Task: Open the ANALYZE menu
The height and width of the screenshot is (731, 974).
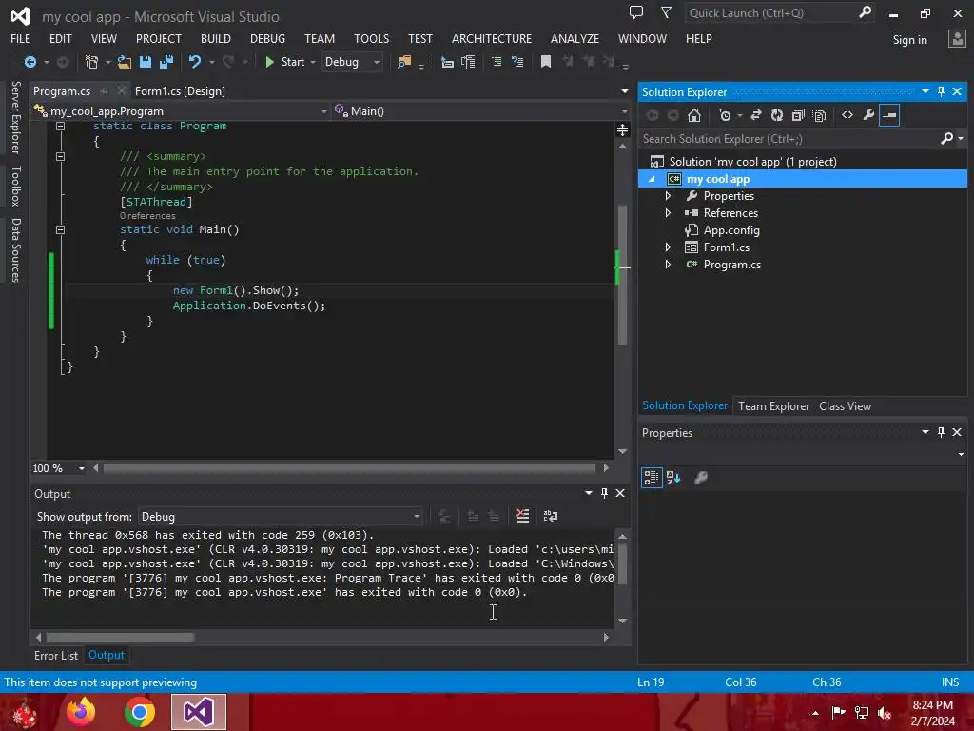Action: (x=575, y=38)
